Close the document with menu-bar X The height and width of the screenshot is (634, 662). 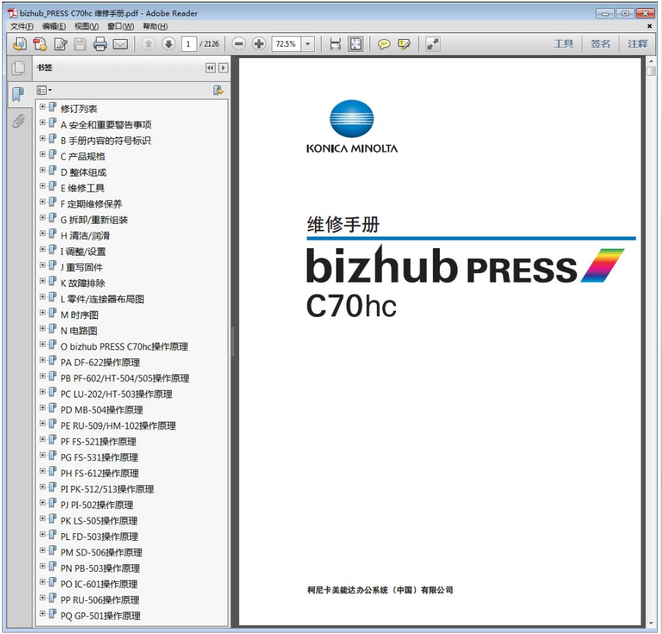click(x=649, y=26)
